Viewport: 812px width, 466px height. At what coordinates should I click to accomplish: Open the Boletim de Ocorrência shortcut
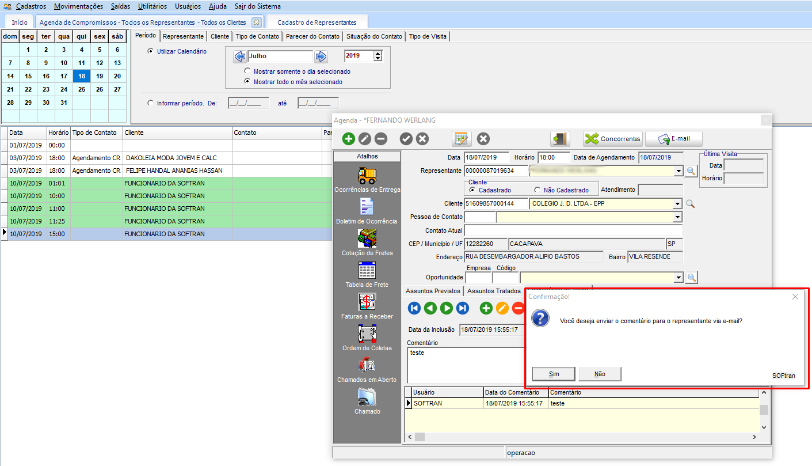(367, 207)
